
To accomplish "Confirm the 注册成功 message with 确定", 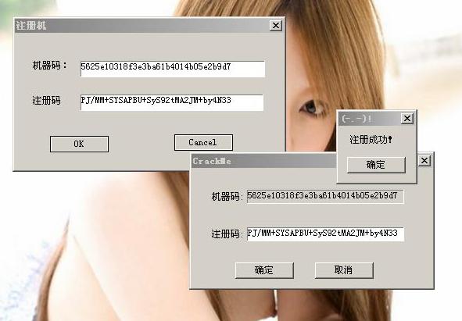I will tap(376, 165).
